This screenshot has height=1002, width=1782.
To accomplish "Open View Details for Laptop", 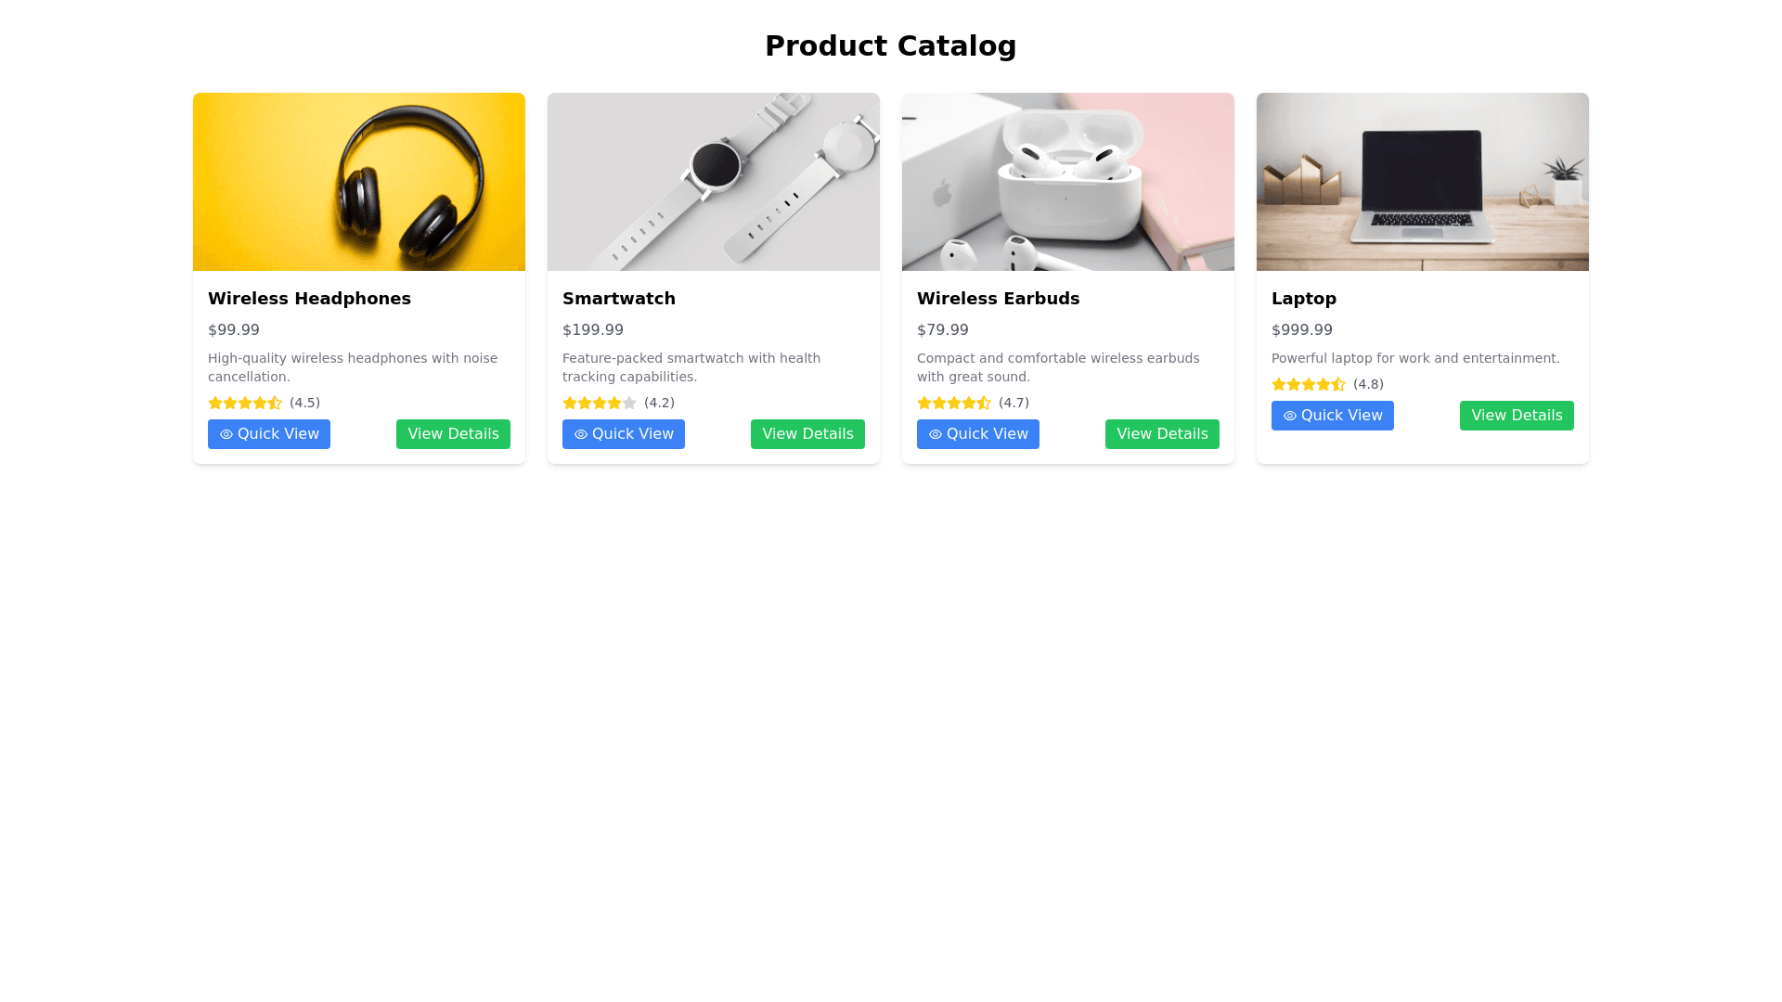I will 1517,416.
